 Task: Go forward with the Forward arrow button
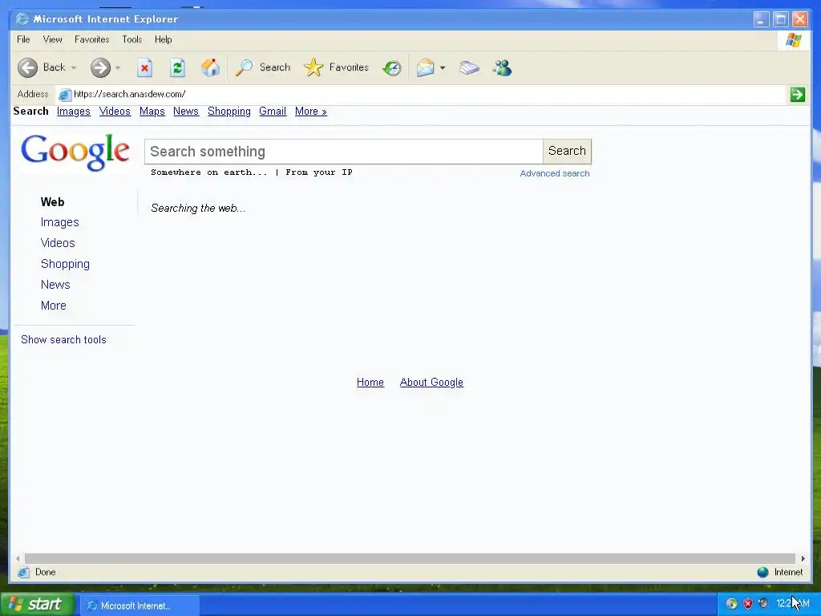100,67
